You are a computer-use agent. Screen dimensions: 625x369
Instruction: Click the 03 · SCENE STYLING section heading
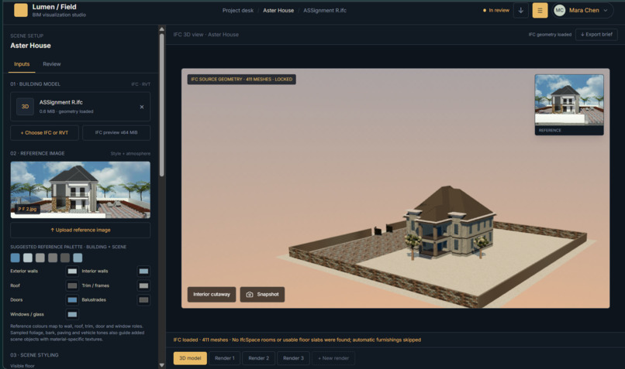click(x=34, y=355)
